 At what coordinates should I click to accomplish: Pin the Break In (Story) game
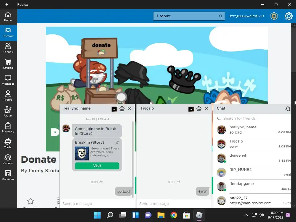[117, 142]
